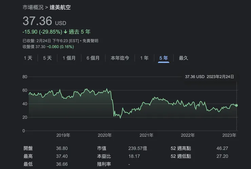The height and width of the screenshot is (169, 251).
Task: Select the 1 天 time range tab
Action: (28, 58)
